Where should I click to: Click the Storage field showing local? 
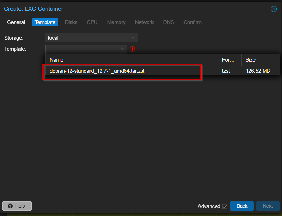point(91,38)
